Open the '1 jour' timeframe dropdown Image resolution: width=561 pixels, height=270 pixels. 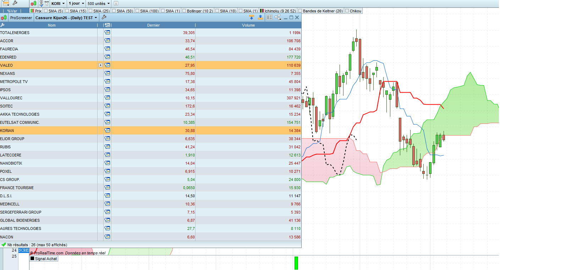[x=76, y=4]
